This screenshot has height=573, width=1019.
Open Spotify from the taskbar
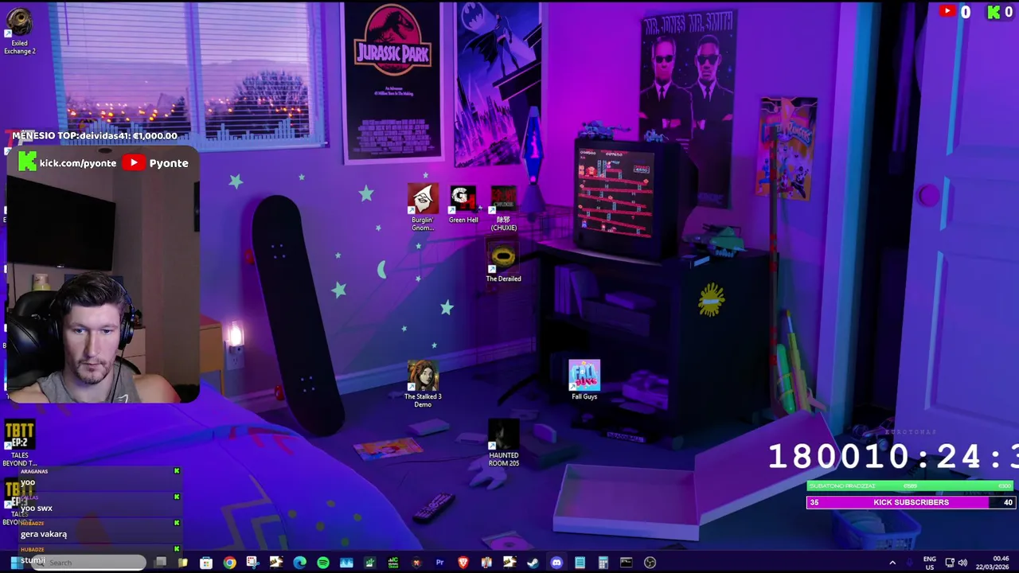(323, 563)
